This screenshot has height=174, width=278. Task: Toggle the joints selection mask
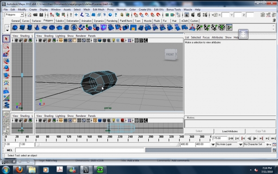point(82,15)
